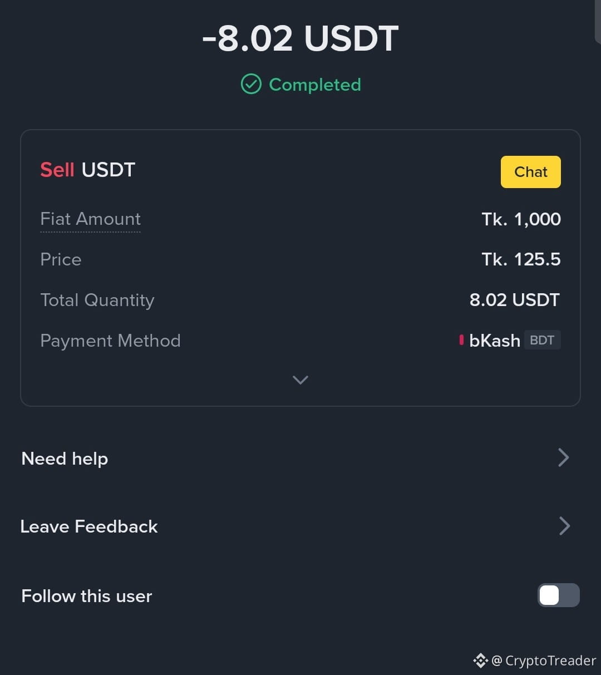Click the green Completed checkmark icon
This screenshot has width=601, height=675.
tap(251, 85)
